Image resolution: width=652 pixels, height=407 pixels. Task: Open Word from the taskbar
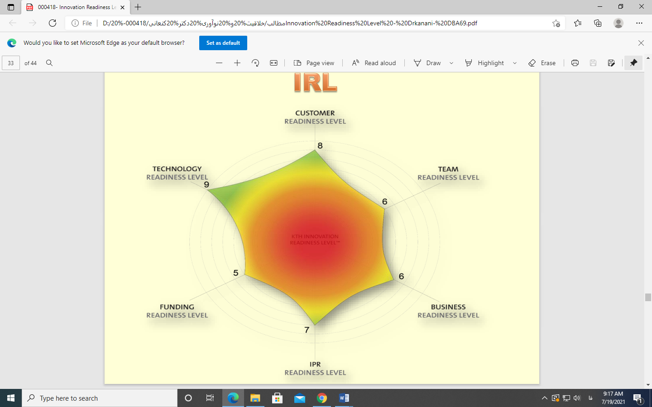click(x=344, y=398)
